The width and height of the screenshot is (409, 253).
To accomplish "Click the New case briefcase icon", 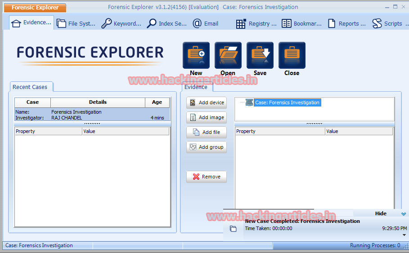I will [196, 55].
